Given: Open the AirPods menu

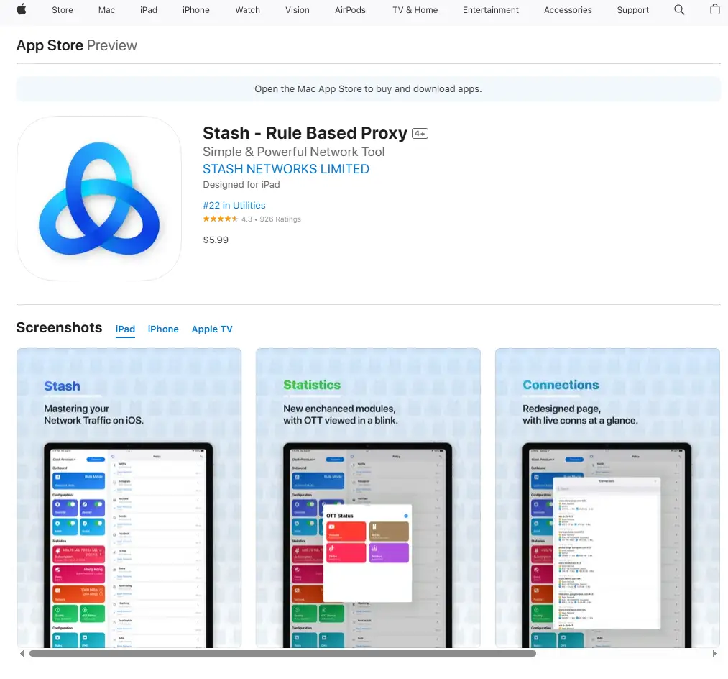Looking at the screenshot, I should [350, 10].
